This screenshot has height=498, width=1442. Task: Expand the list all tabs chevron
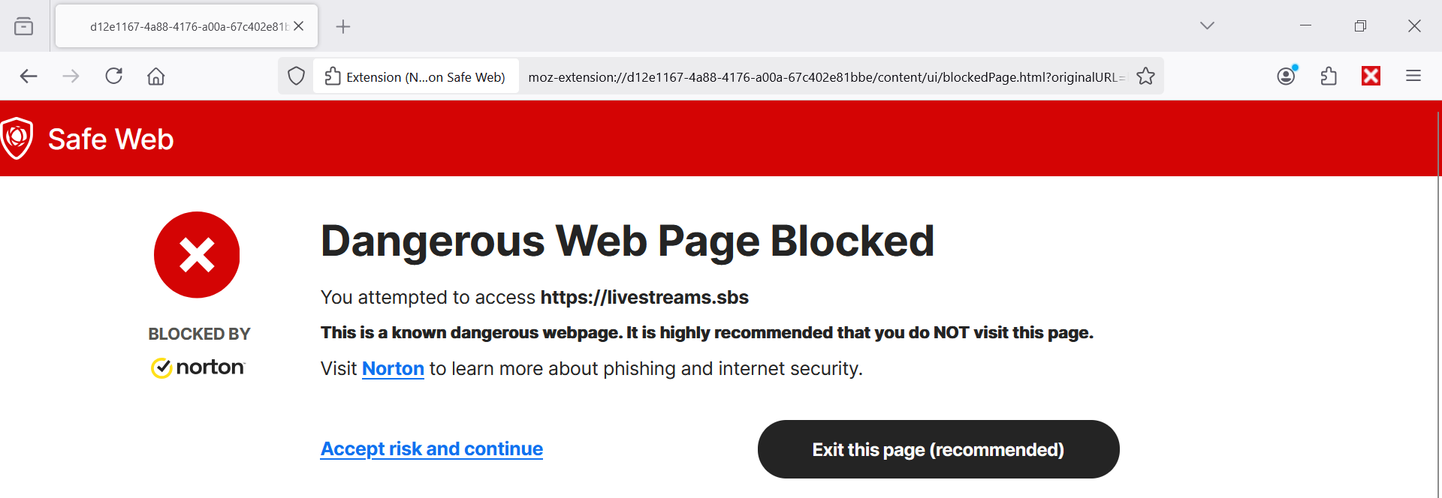click(x=1207, y=25)
